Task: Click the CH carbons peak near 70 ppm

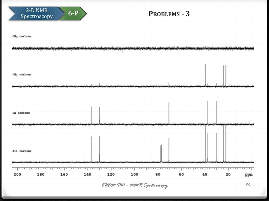Action: (x=169, y=113)
